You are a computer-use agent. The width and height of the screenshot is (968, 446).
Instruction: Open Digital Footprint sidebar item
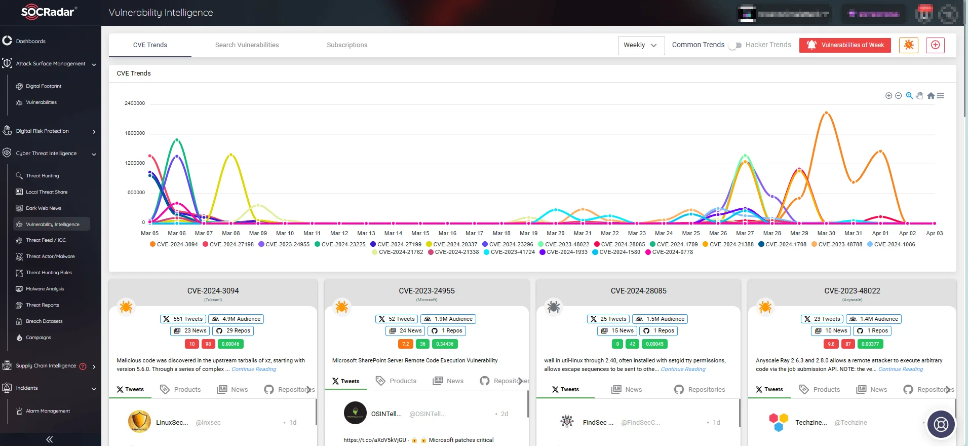pos(44,86)
